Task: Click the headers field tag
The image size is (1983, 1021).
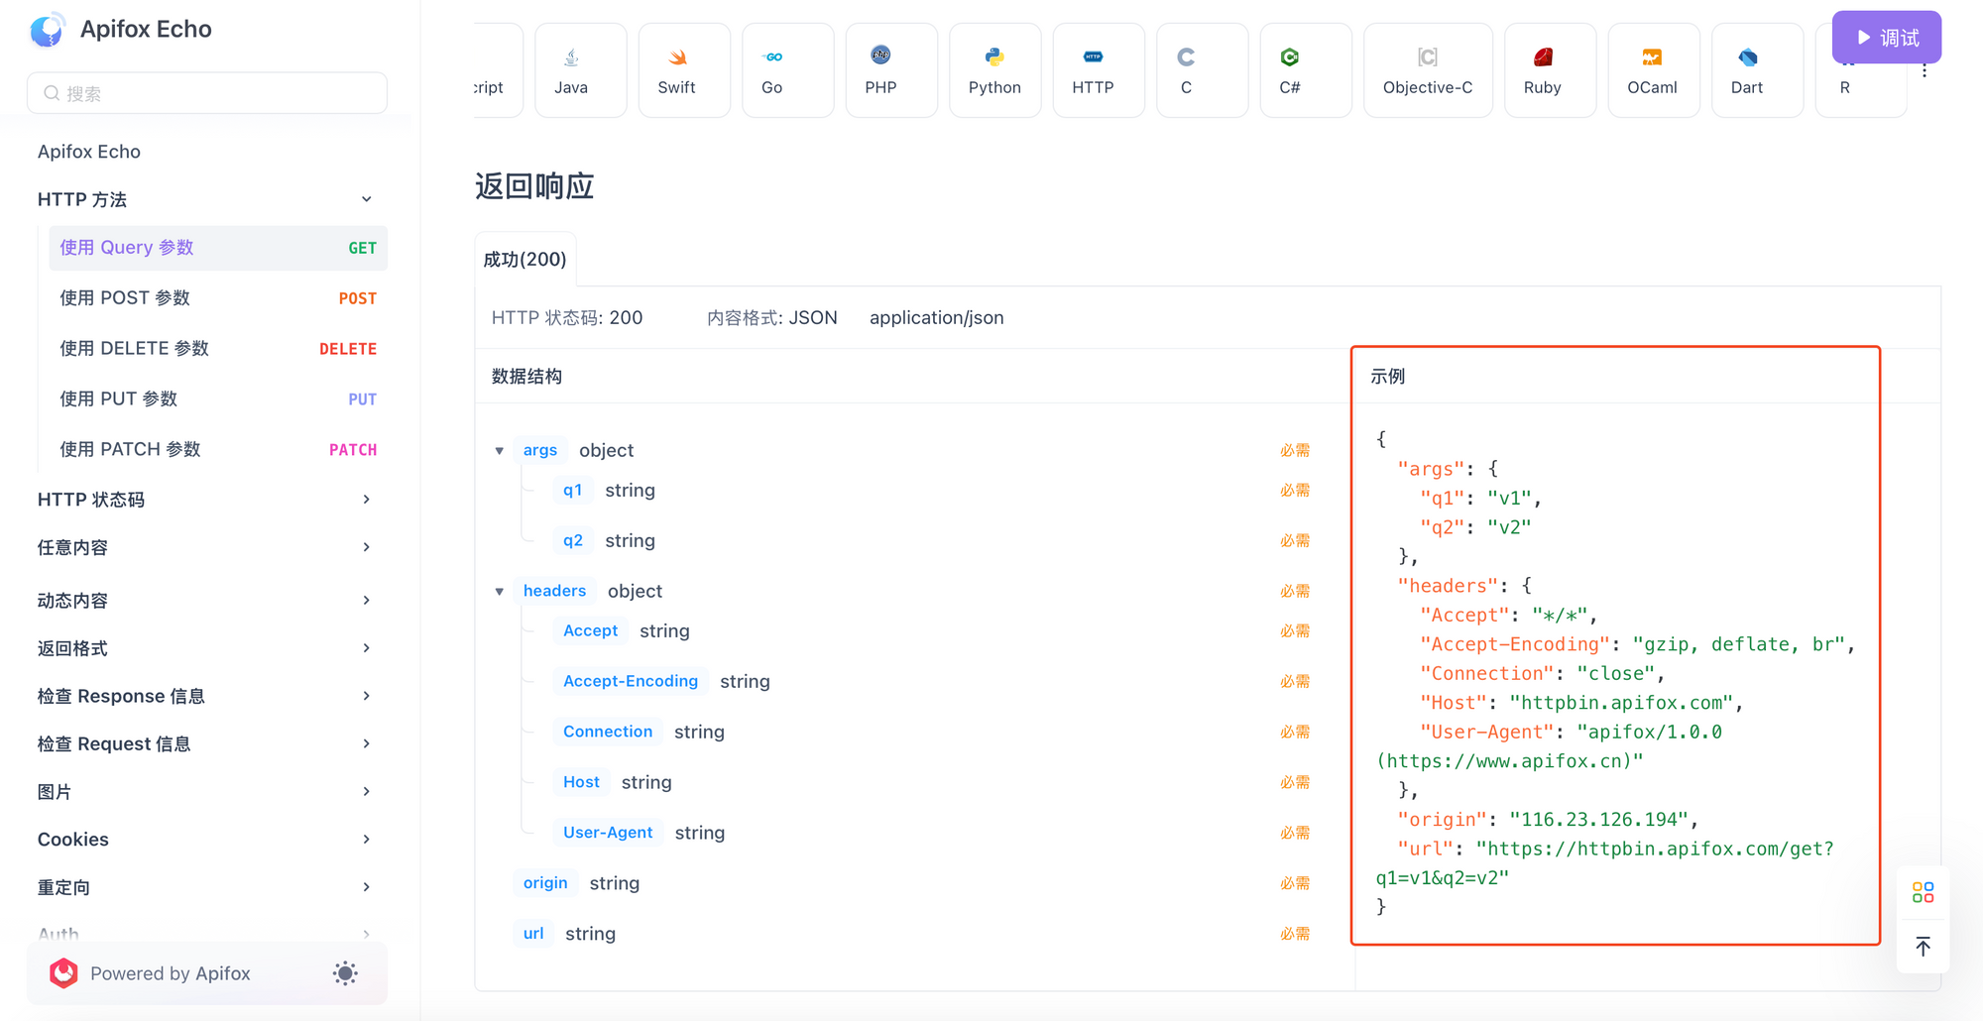Action: click(554, 591)
